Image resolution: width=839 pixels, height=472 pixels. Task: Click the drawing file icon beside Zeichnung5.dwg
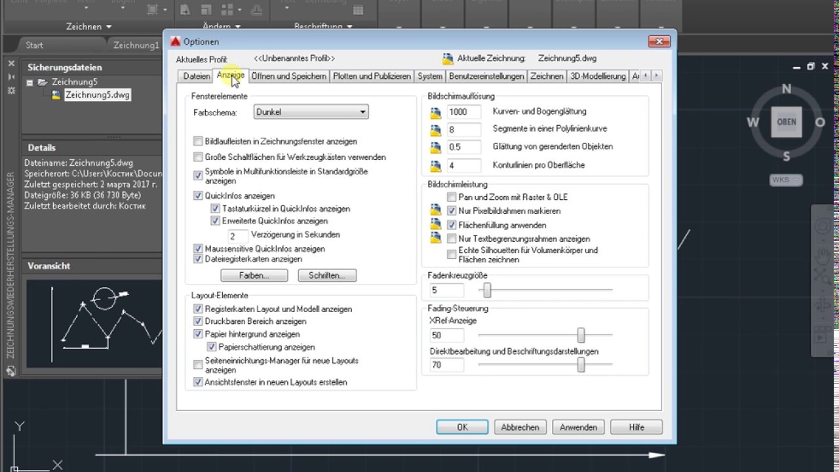pos(56,95)
